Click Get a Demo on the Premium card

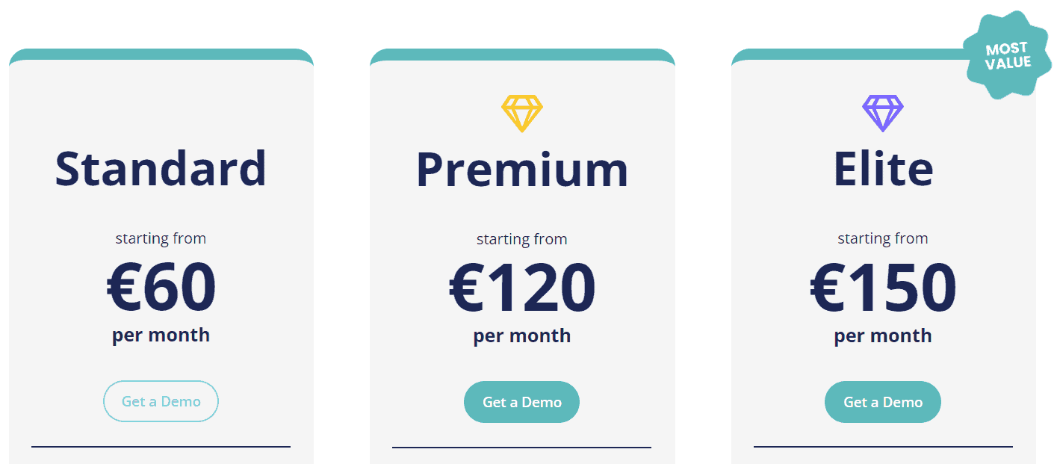(521, 401)
